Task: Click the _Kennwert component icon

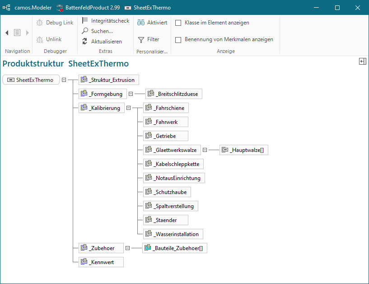Action: tap(84, 261)
